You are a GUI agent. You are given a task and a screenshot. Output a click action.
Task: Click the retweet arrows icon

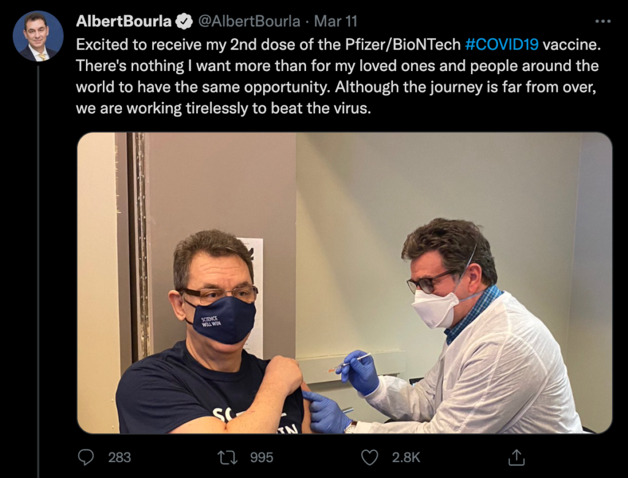[227, 457]
